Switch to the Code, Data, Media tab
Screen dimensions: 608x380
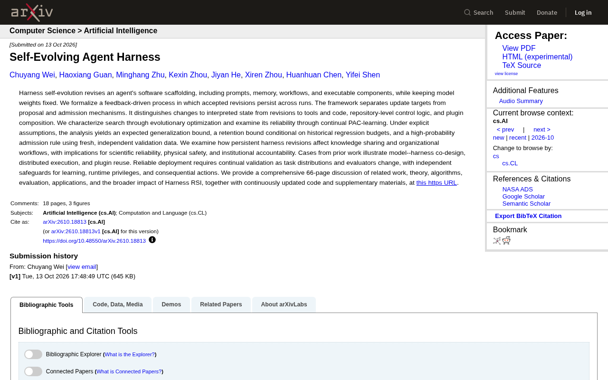(x=118, y=304)
